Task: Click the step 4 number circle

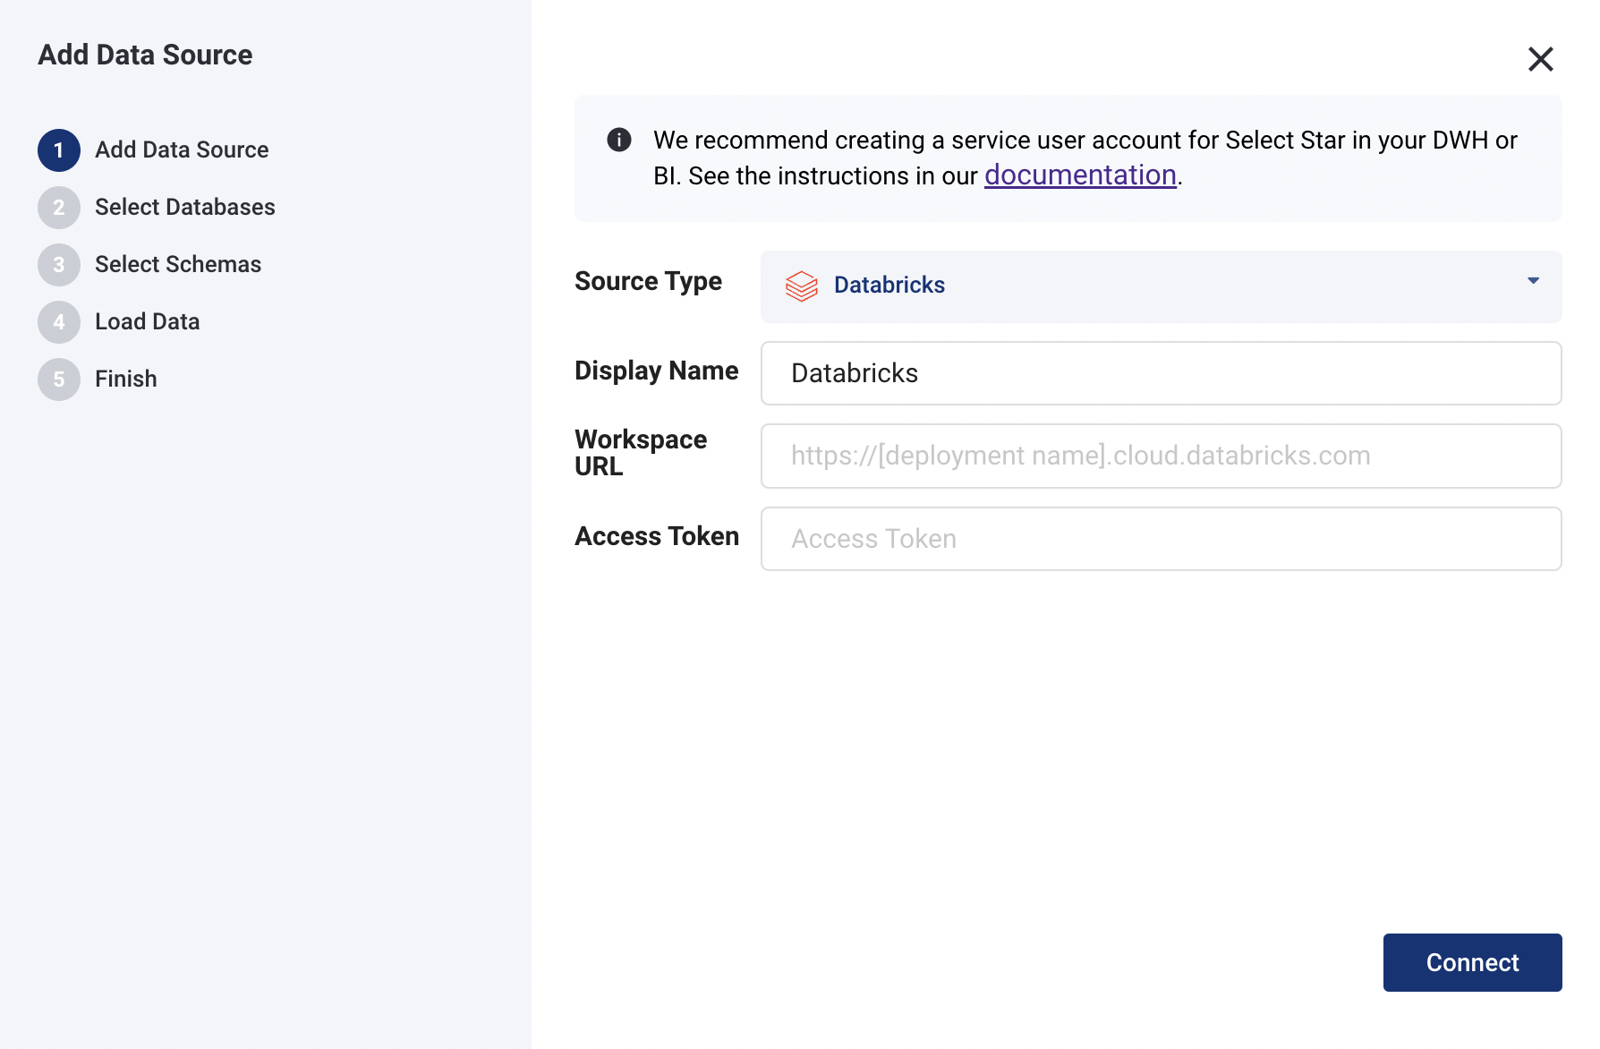Action: coord(59,322)
